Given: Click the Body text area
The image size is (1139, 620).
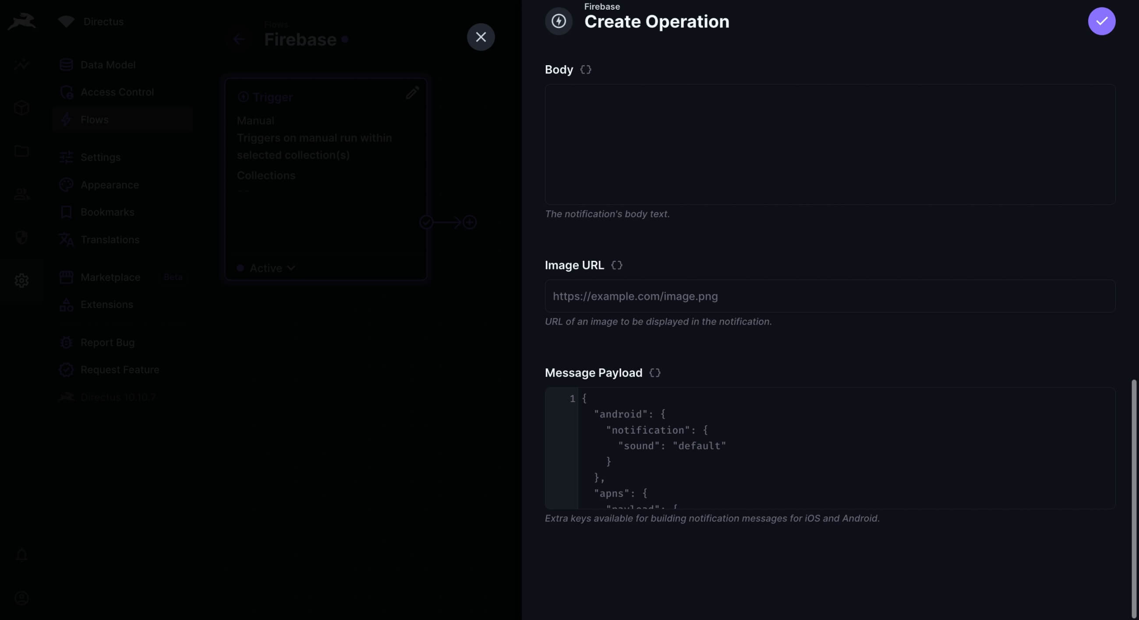Looking at the screenshot, I should tap(829, 144).
